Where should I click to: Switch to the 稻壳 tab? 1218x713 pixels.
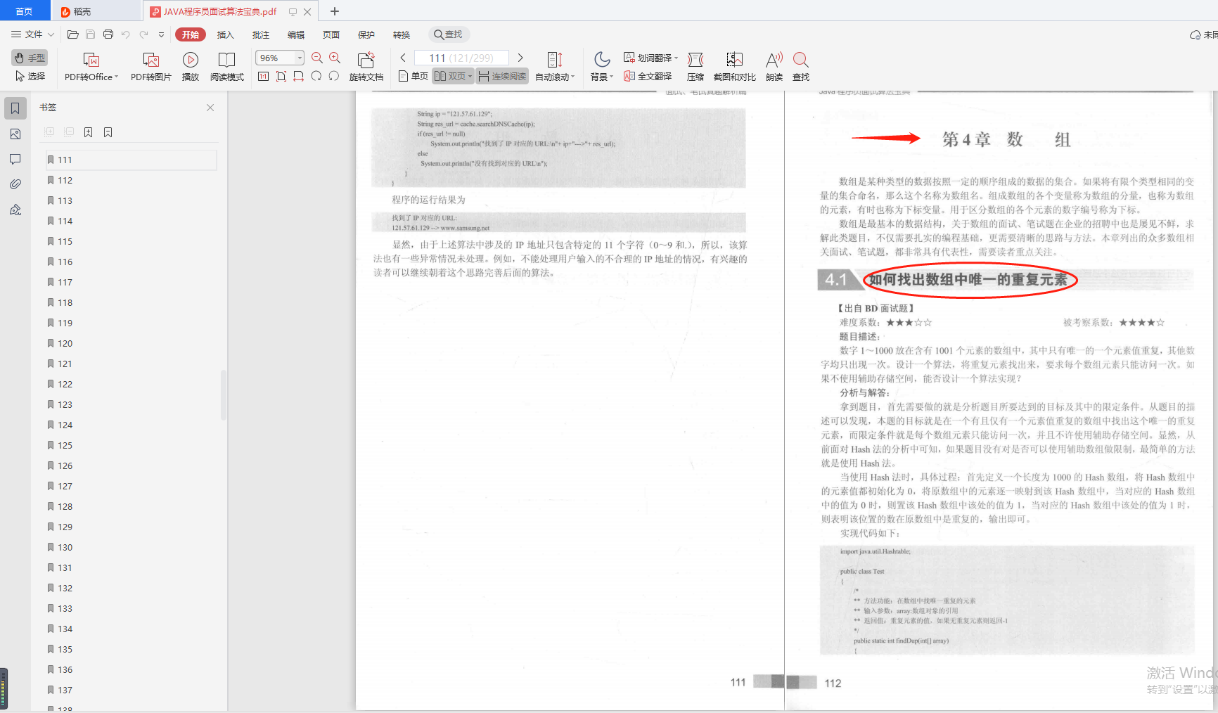[x=96, y=11]
